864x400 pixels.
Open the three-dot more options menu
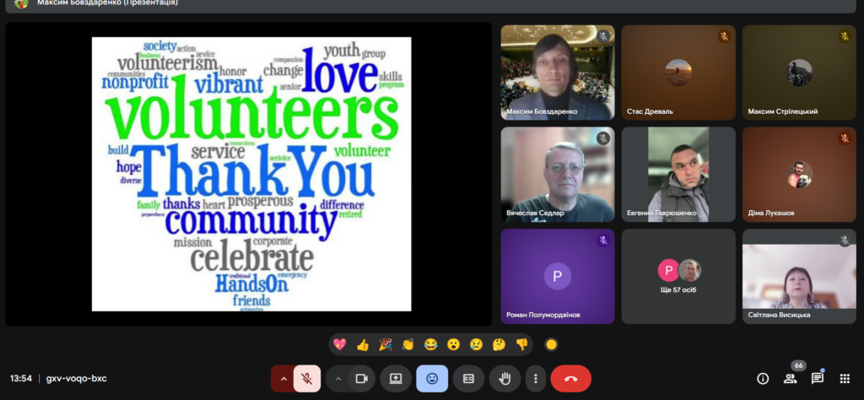pos(535,379)
